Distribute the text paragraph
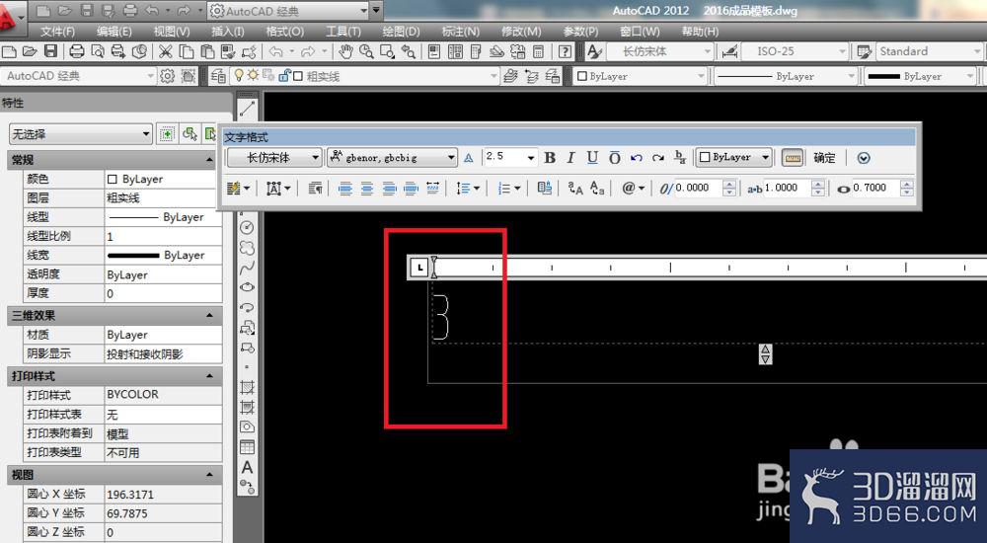The height and width of the screenshot is (543, 987). pos(433,188)
